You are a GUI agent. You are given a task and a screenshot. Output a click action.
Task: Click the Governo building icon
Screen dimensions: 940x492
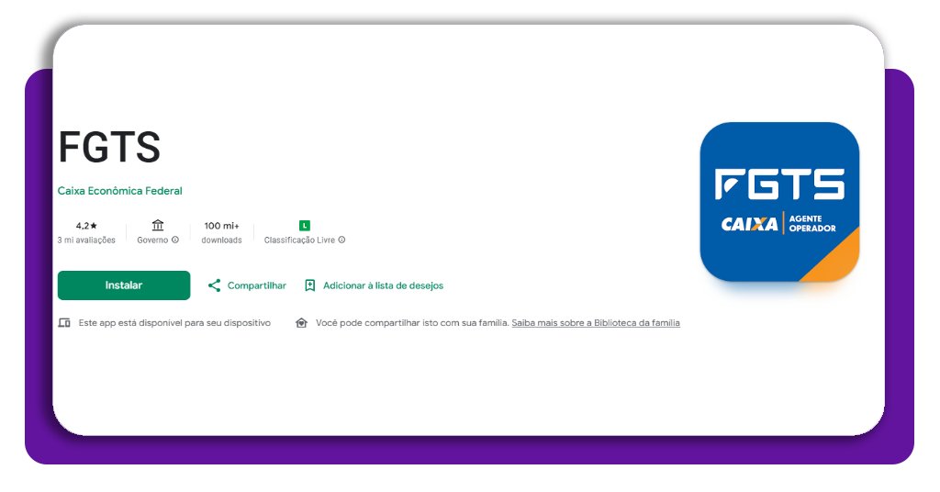click(158, 225)
